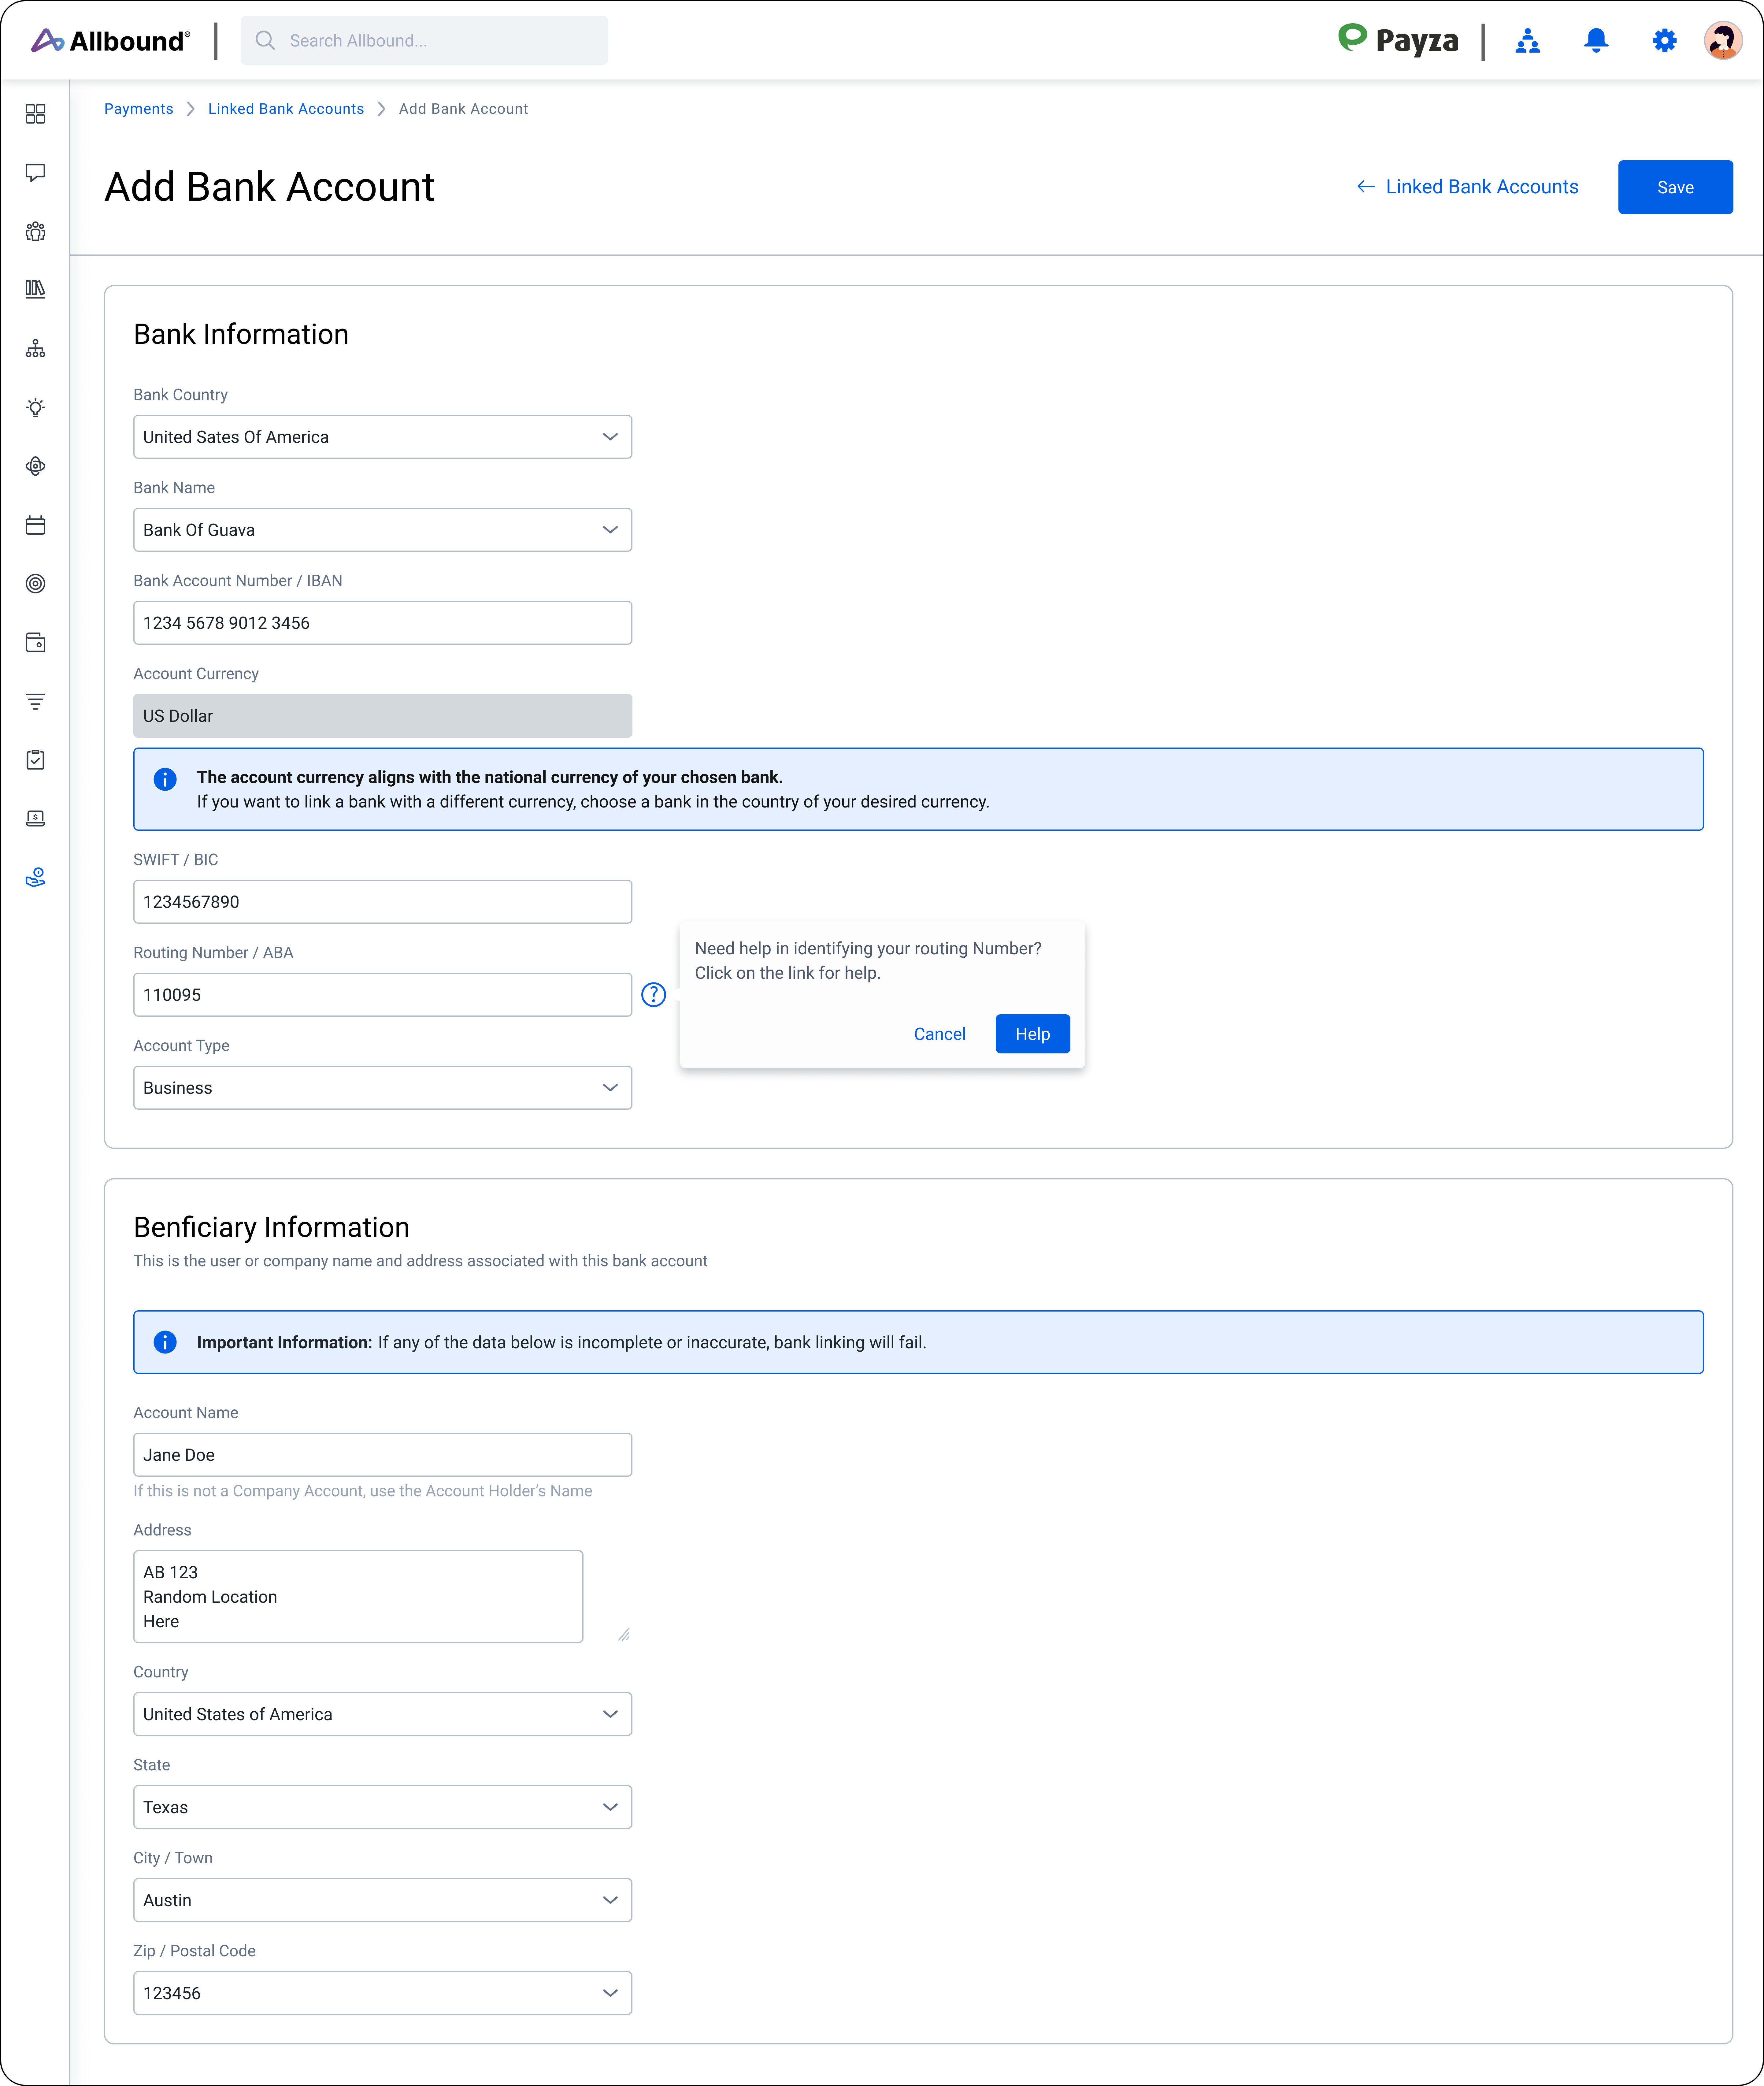The image size is (1764, 2086).
Task: Click the Payza logo in header
Action: click(x=1398, y=40)
